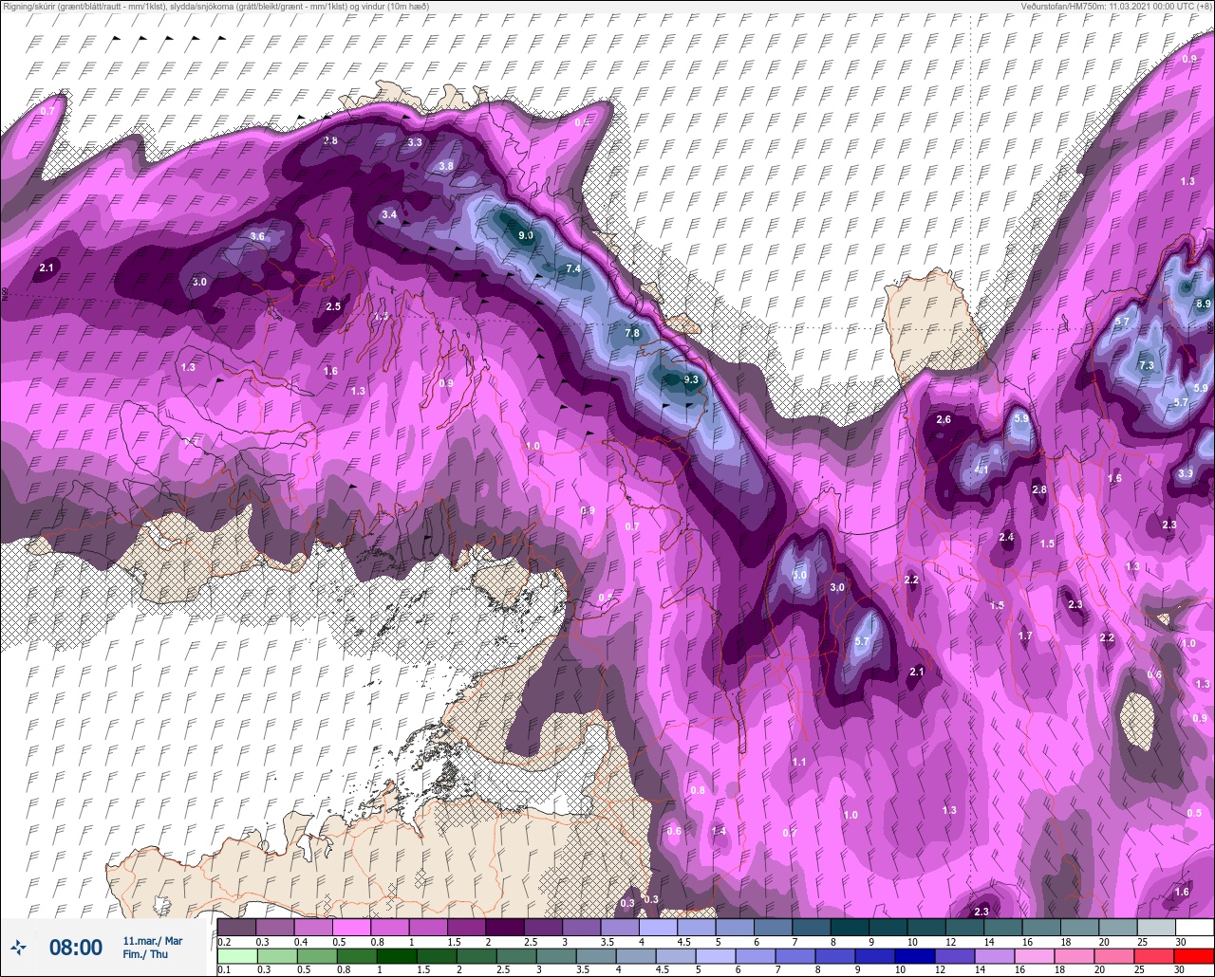The height and width of the screenshot is (977, 1215).
Task: Click the Veðurstofan logo icon beside 08:00
Action: pyautogui.click(x=18, y=947)
